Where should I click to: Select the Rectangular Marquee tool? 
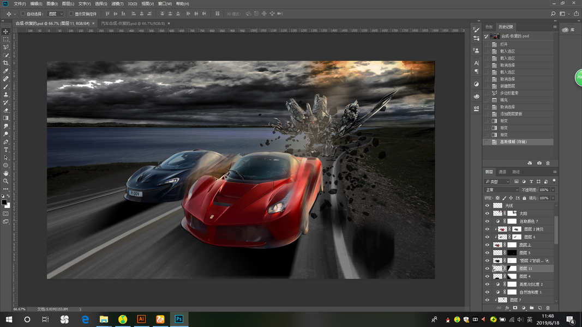[5, 39]
